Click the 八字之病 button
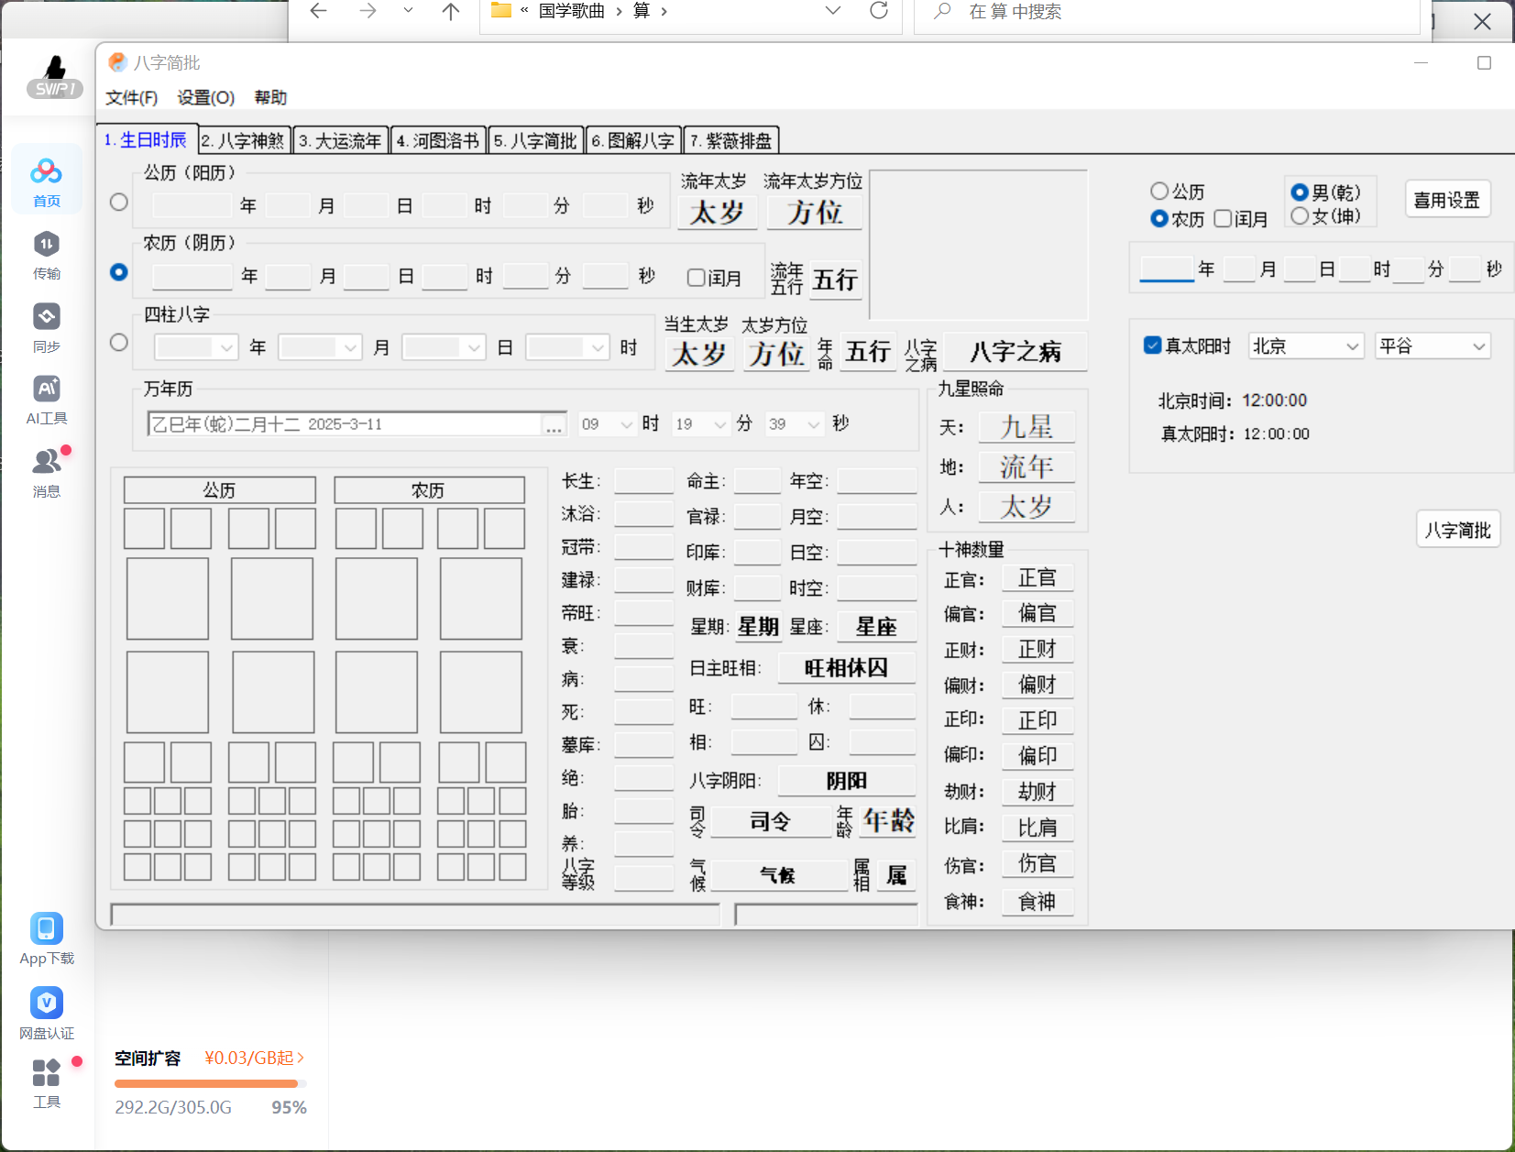Viewport: 1515px width, 1152px height. coord(1015,352)
